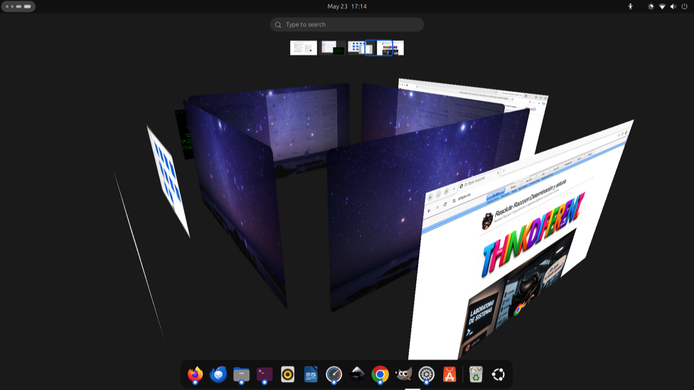Switch to workspace thumbnail showing the white document
This screenshot has width=694, height=390.
click(x=304, y=47)
